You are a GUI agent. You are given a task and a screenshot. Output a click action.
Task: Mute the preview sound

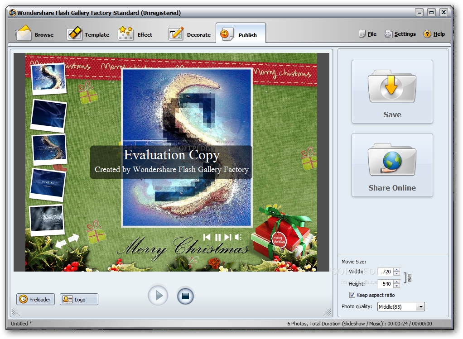pyautogui.click(x=238, y=237)
